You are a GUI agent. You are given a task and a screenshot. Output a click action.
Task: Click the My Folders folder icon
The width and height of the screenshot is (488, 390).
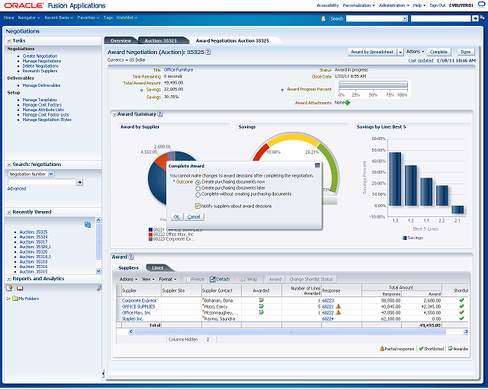click(x=15, y=299)
